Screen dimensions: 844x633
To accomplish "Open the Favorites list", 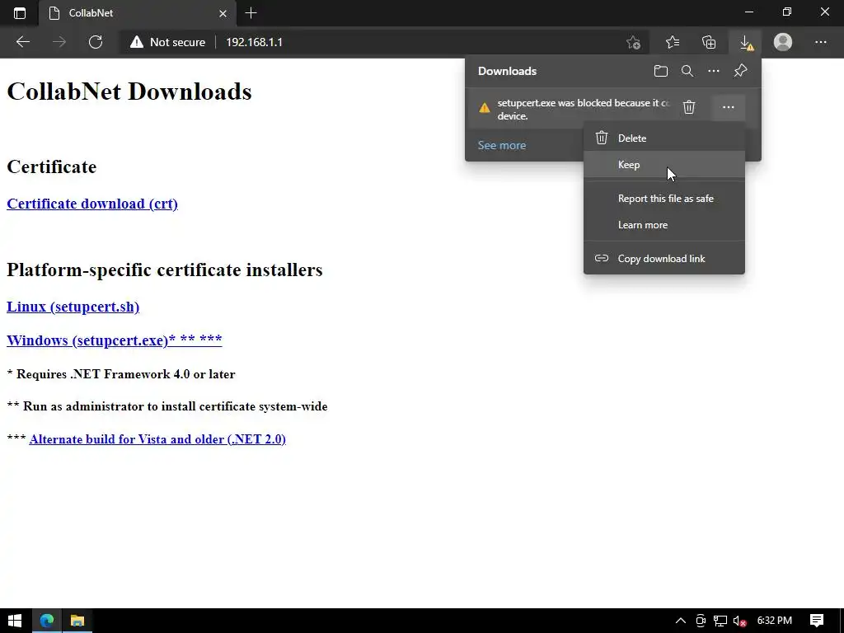I will point(673,42).
